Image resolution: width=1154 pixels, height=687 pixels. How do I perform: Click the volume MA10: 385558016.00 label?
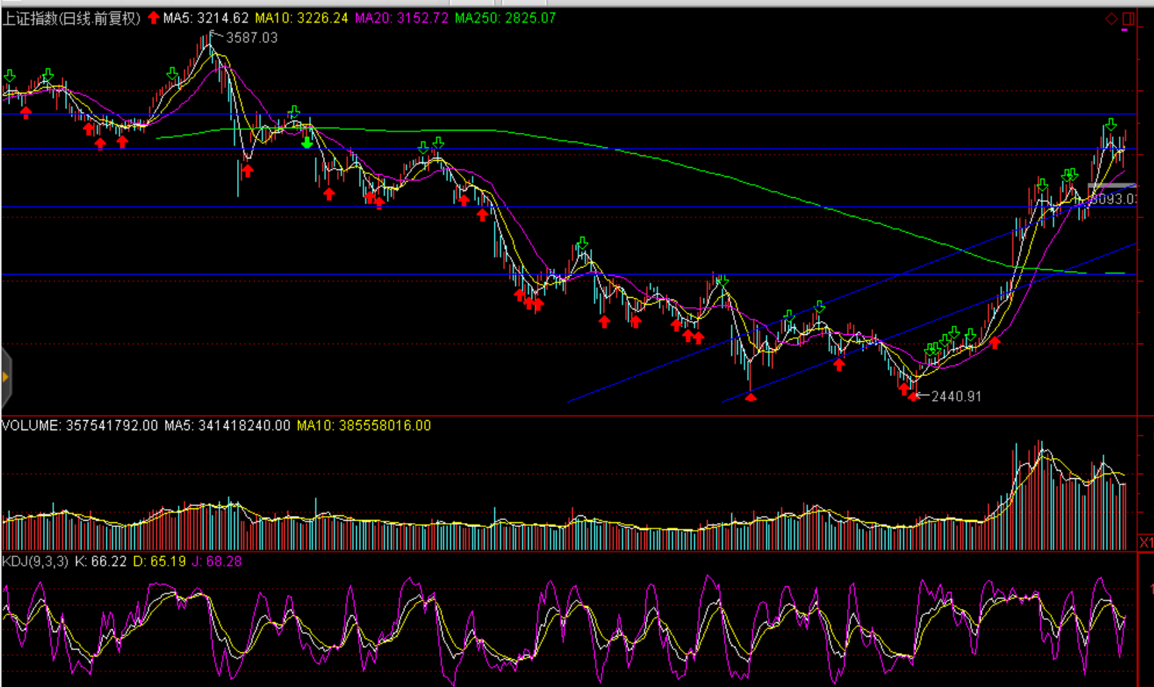(363, 426)
